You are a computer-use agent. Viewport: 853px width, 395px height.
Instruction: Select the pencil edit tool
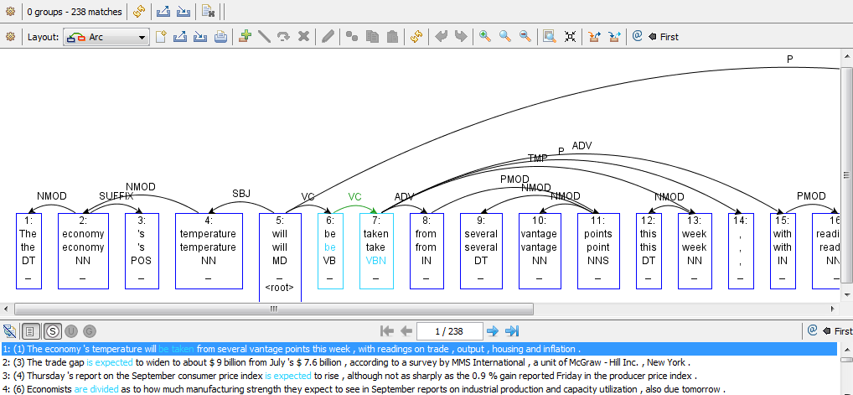coord(328,37)
